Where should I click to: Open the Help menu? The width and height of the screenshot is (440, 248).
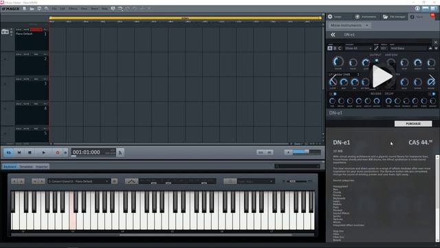tap(104, 9)
